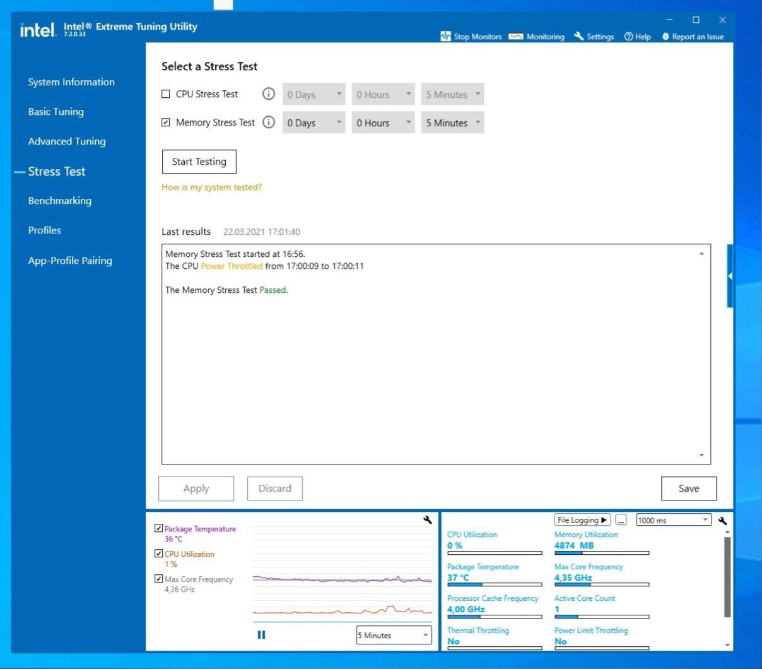This screenshot has width=762, height=669.
Task: Click the Help question mark icon
Action: tap(628, 37)
